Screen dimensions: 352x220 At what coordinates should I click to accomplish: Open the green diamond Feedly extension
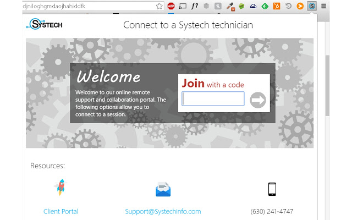[265, 6]
